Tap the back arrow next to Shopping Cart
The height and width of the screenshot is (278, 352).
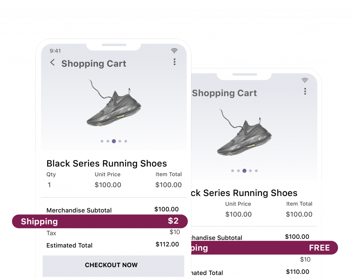tap(52, 63)
